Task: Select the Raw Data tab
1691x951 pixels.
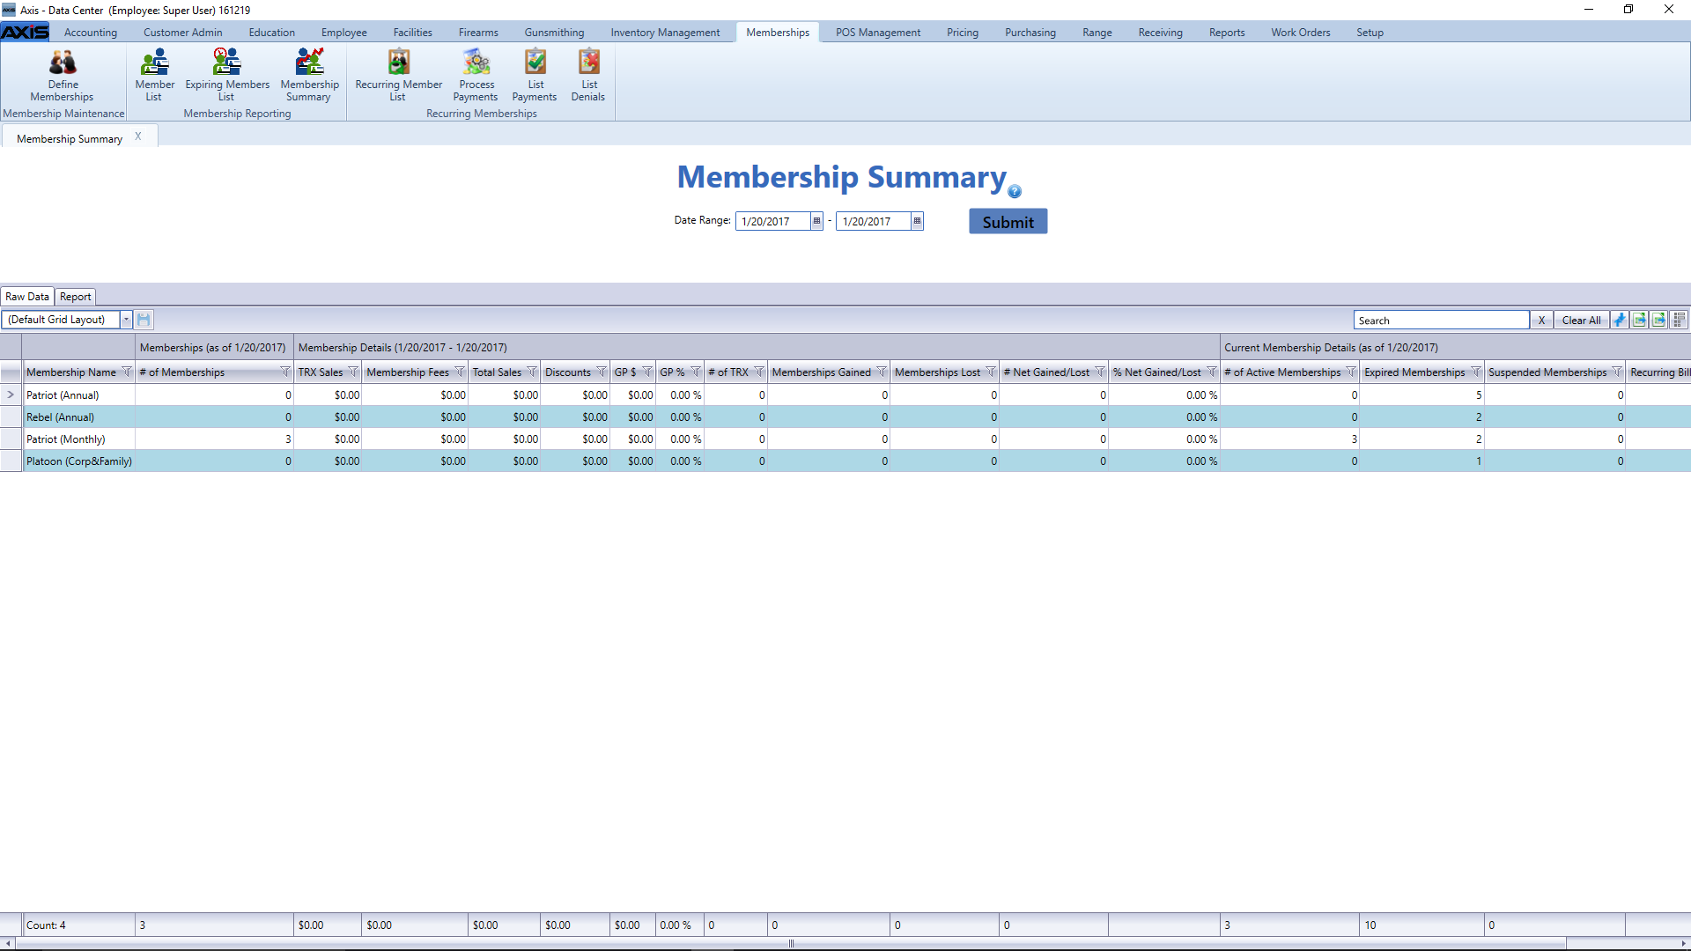Action: click(27, 297)
